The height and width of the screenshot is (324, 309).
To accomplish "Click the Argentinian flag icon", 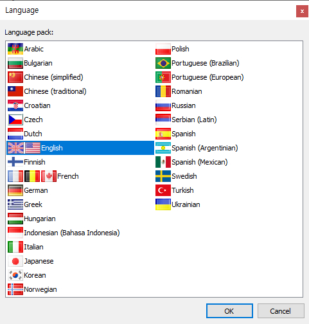I will [163, 148].
